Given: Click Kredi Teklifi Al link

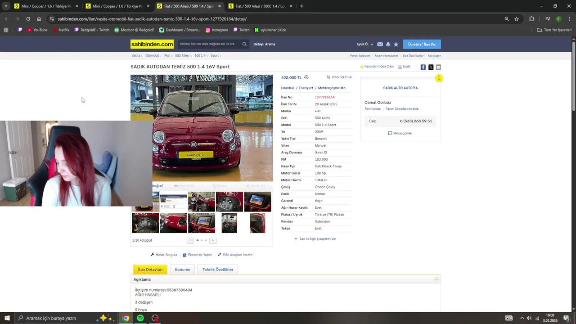Looking at the screenshot, I should 339,77.
